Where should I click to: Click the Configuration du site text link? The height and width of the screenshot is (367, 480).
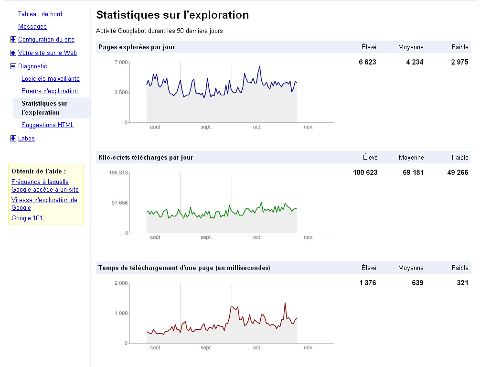pos(46,40)
